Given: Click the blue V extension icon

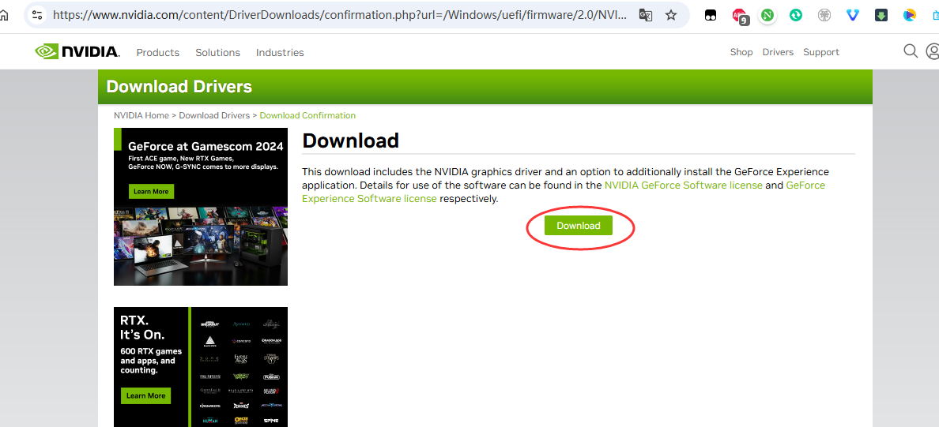Looking at the screenshot, I should point(853,15).
